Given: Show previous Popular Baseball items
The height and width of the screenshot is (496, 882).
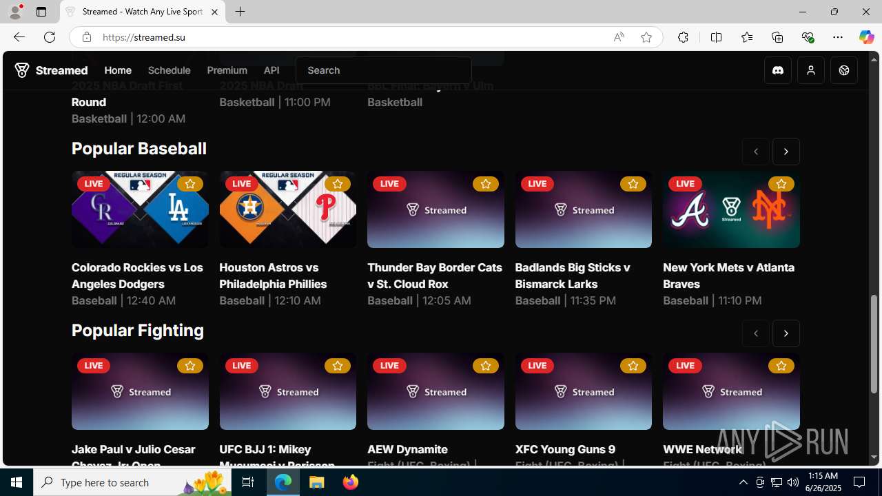Looking at the screenshot, I should click(x=756, y=152).
